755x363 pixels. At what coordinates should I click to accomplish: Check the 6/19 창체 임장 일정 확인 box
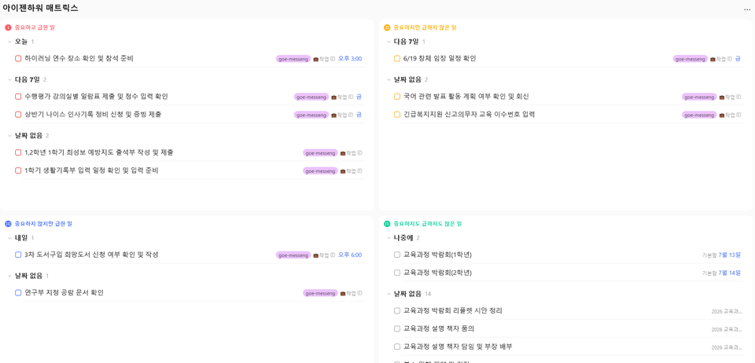coord(397,59)
